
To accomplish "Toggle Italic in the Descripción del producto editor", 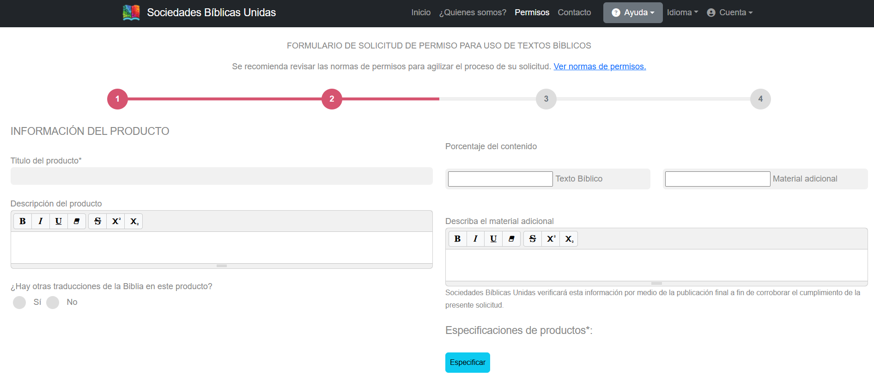I will 41,221.
